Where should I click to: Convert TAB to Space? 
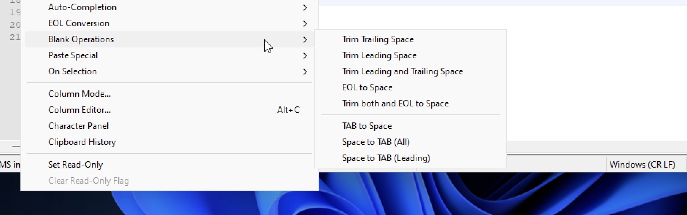pyautogui.click(x=366, y=126)
